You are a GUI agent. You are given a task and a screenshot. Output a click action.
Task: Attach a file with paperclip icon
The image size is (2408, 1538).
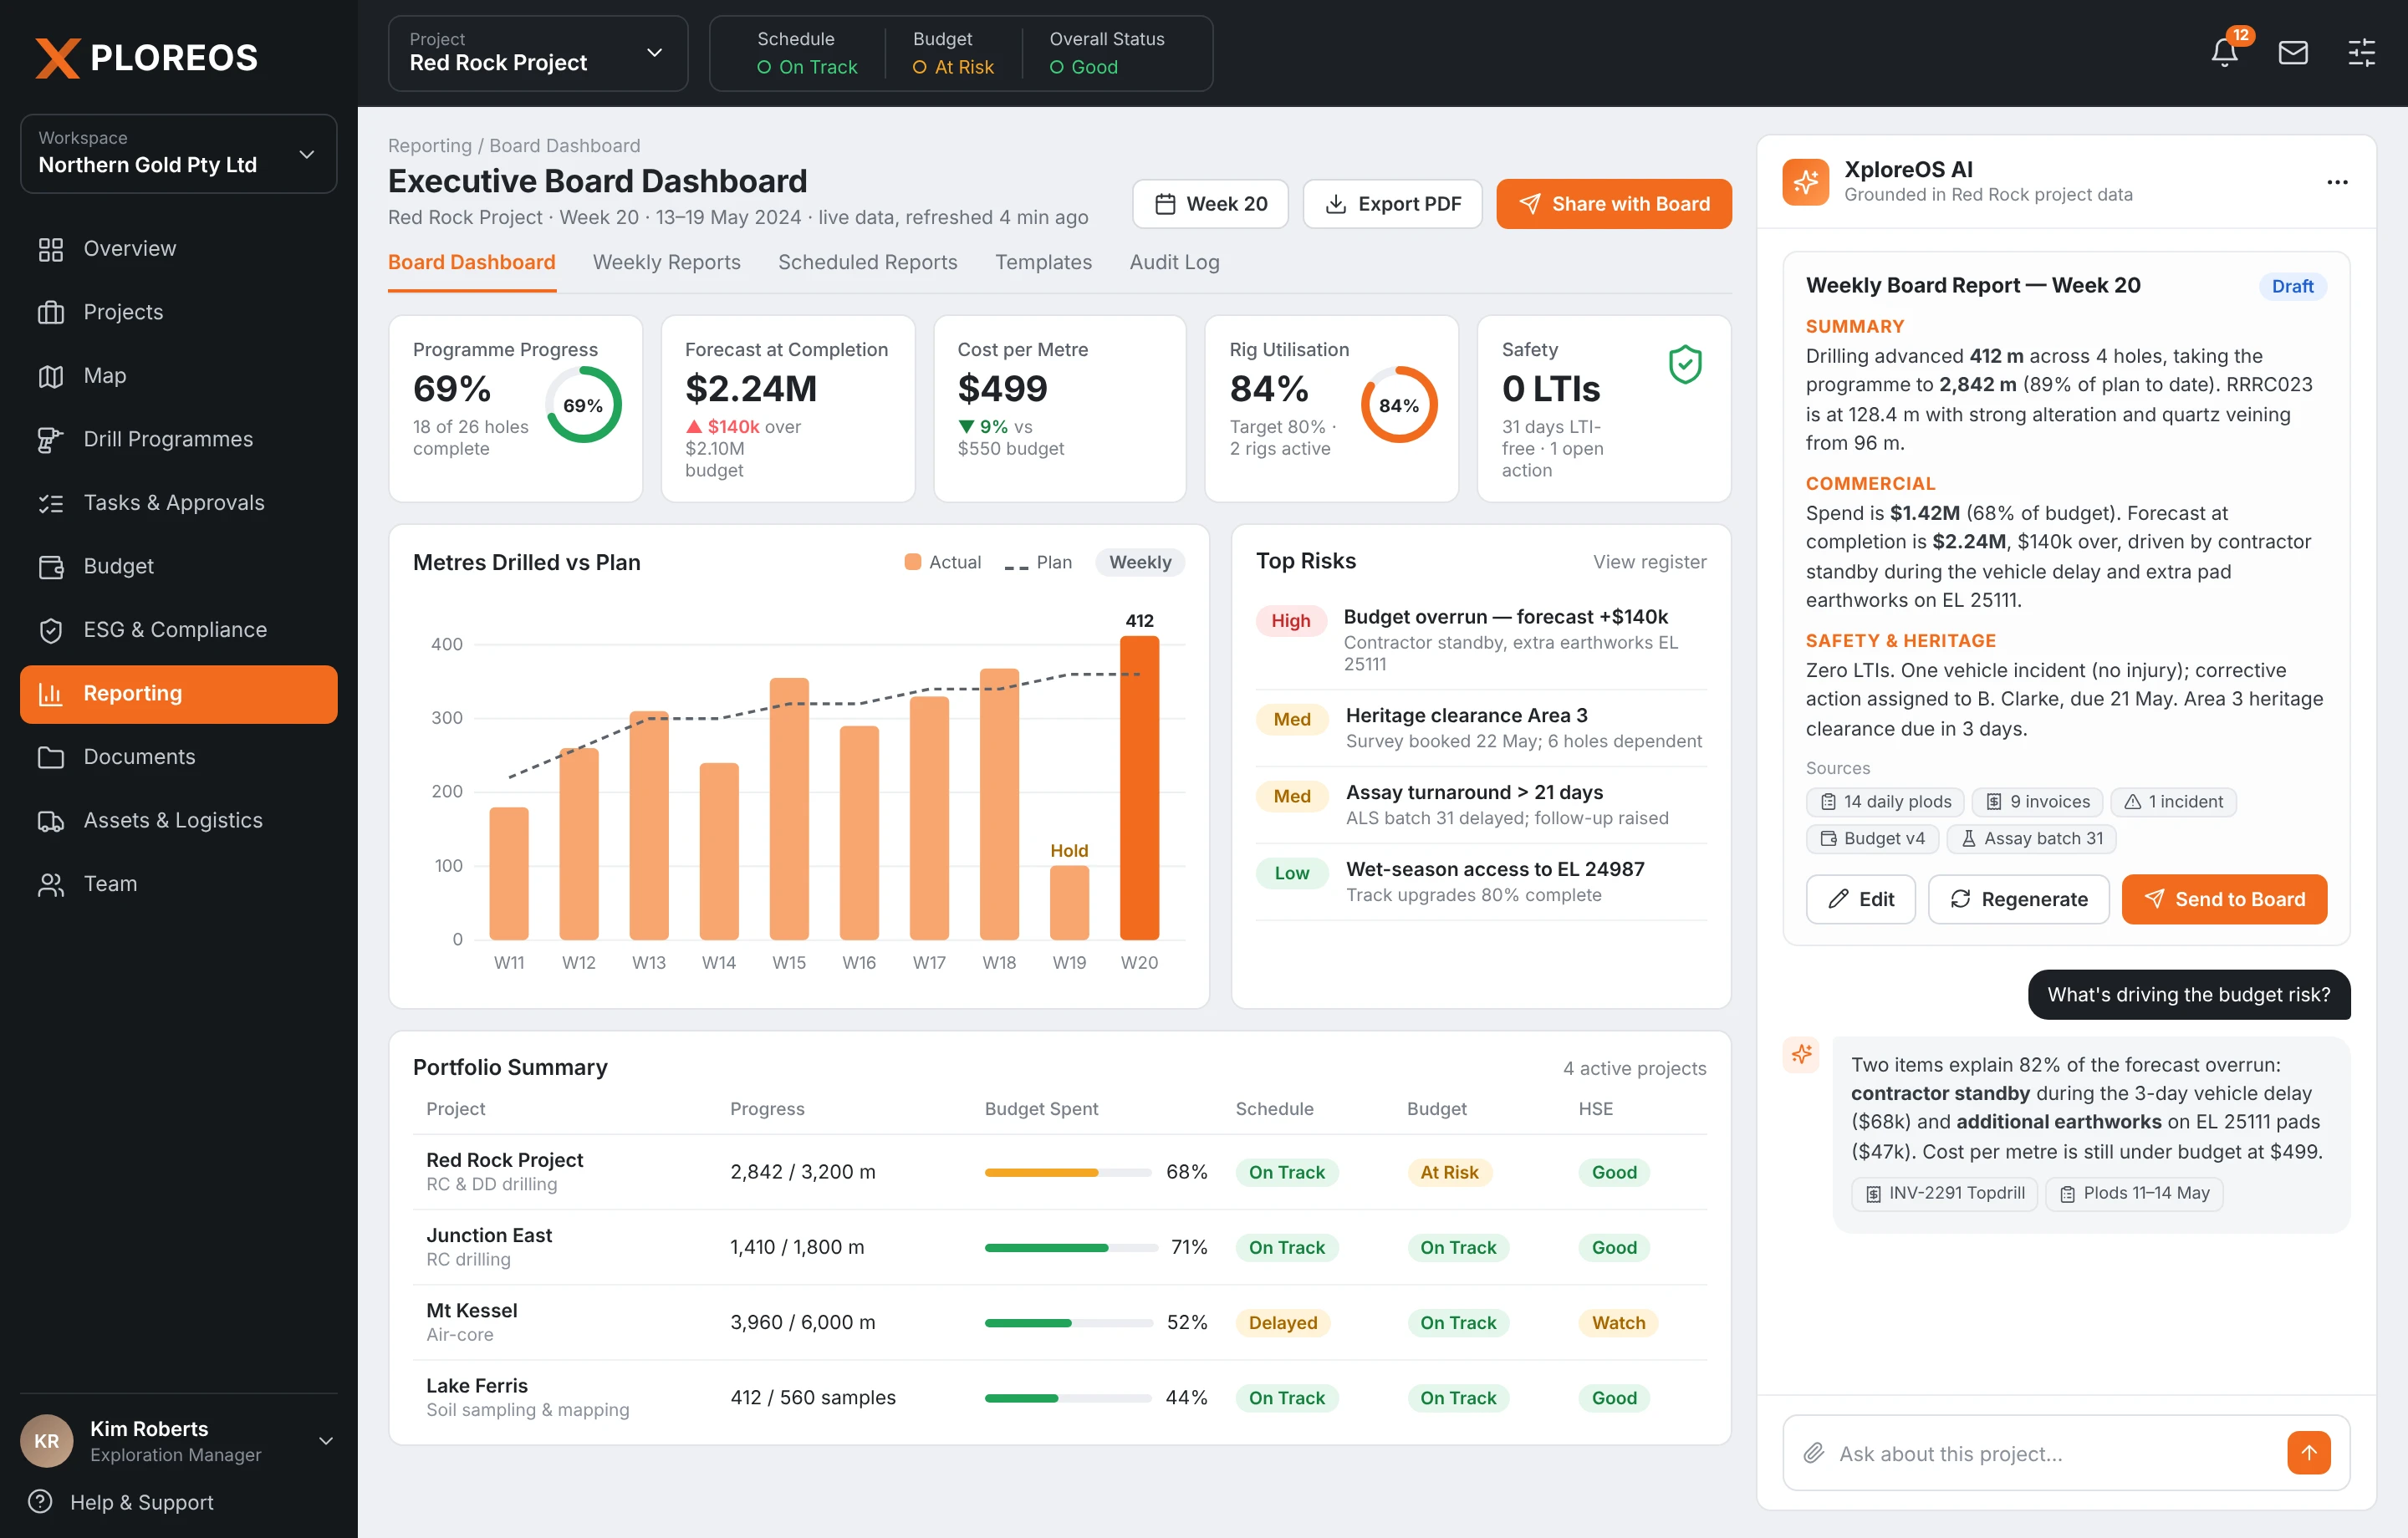(x=1814, y=1453)
